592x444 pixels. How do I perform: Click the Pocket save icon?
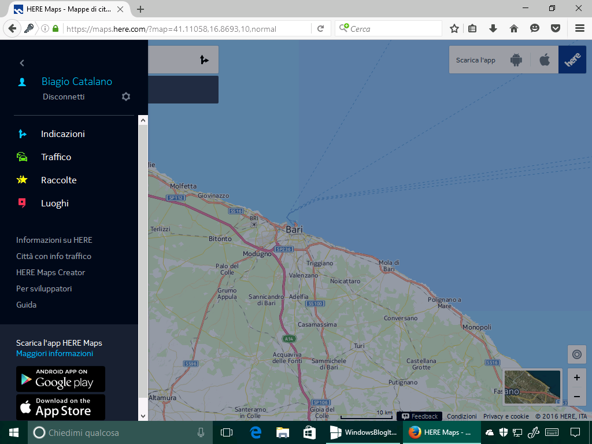pyautogui.click(x=556, y=28)
